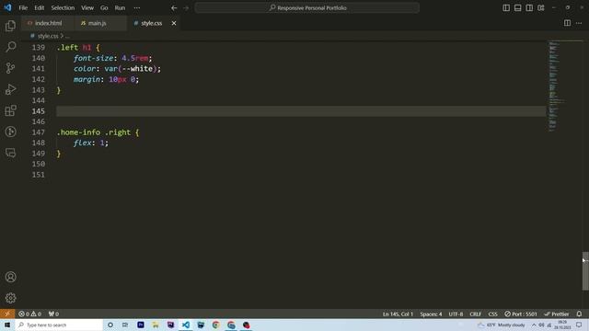The image size is (589, 331).
Task: Open Windows Start menu
Action: pos(7,325)
